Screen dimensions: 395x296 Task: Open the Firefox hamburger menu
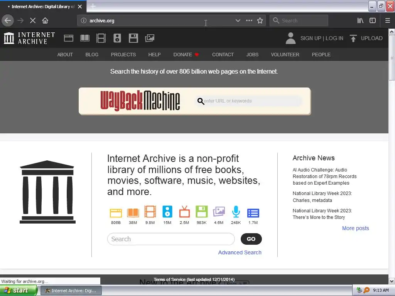point(388,21)
